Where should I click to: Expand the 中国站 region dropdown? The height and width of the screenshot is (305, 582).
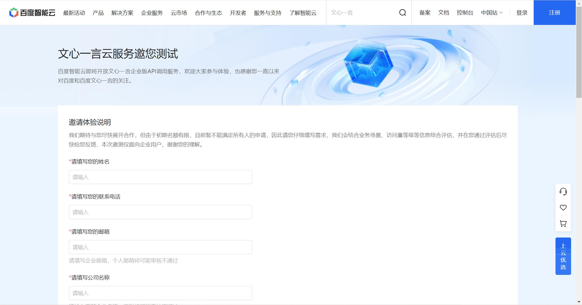(x=492, y=12)
